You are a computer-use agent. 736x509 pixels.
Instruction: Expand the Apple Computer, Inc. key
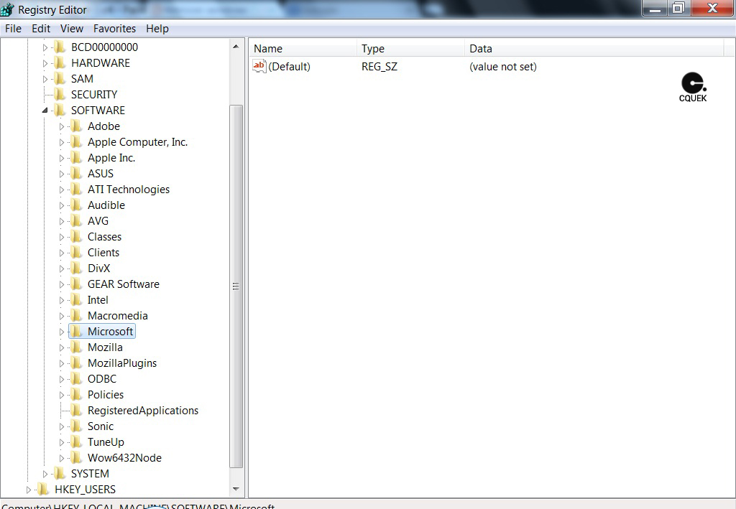tap(62, 142)
